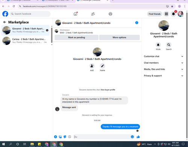The height and width of the screenshot is (147, 188).
Task: Open the Groups icon in top navigation
Action: coord(111,14)
